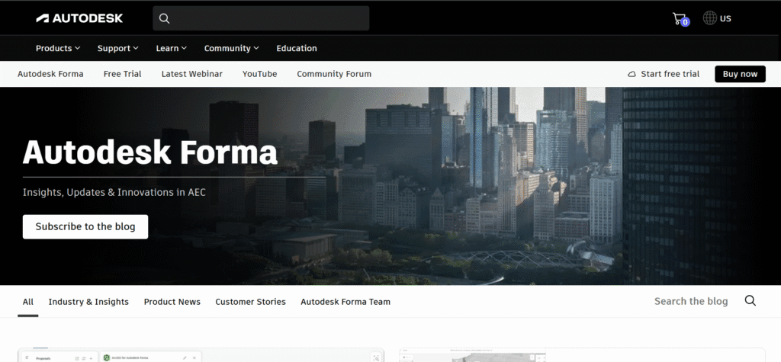
Task: Click the cloud icon beside Start free trial
Action: click(x=632, y=74)
